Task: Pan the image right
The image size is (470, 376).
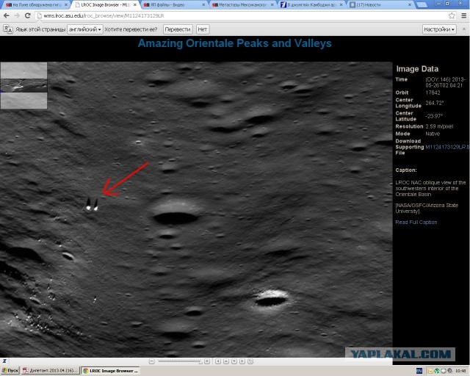Action: [x=242, y=361]
